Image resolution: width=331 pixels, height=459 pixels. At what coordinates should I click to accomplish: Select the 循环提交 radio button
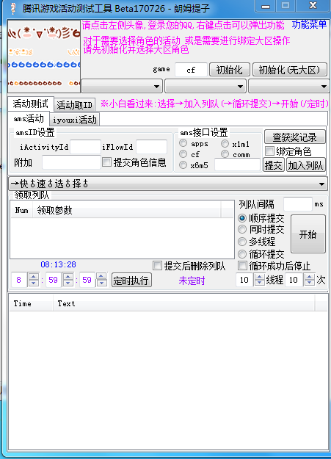(x=242, y=254)
